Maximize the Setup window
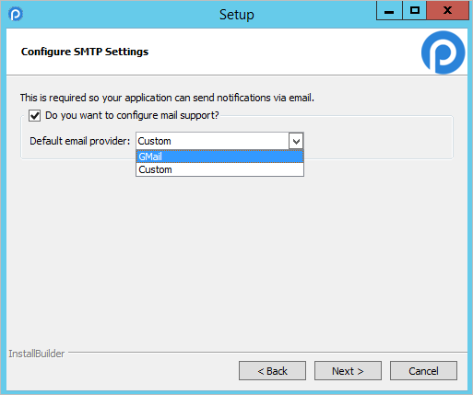 click(x=415, y=11)
